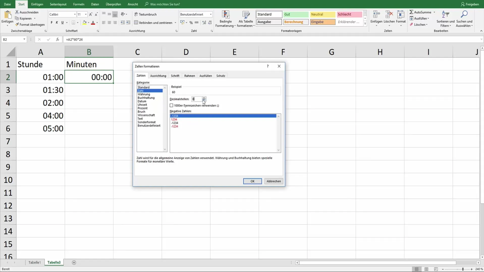
Task: Click the AutoSumme sigma icon
Action: pyautogui.click(x=411, y=12)
